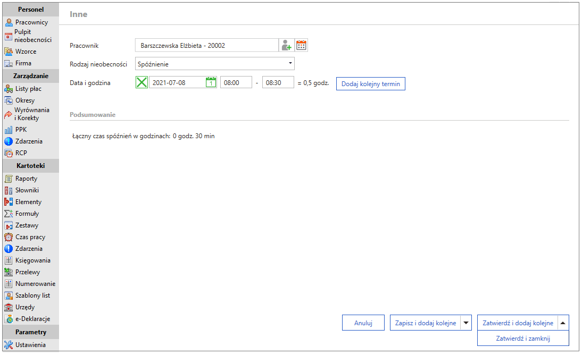Screen dimensions: 582x355
Task: Click the 'Rodzaj nieobecności' label
Action: (98, 64)
